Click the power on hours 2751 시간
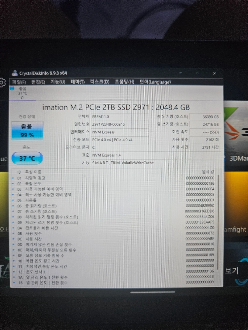This screenshot has width=248, height=330. pos(205,147)
